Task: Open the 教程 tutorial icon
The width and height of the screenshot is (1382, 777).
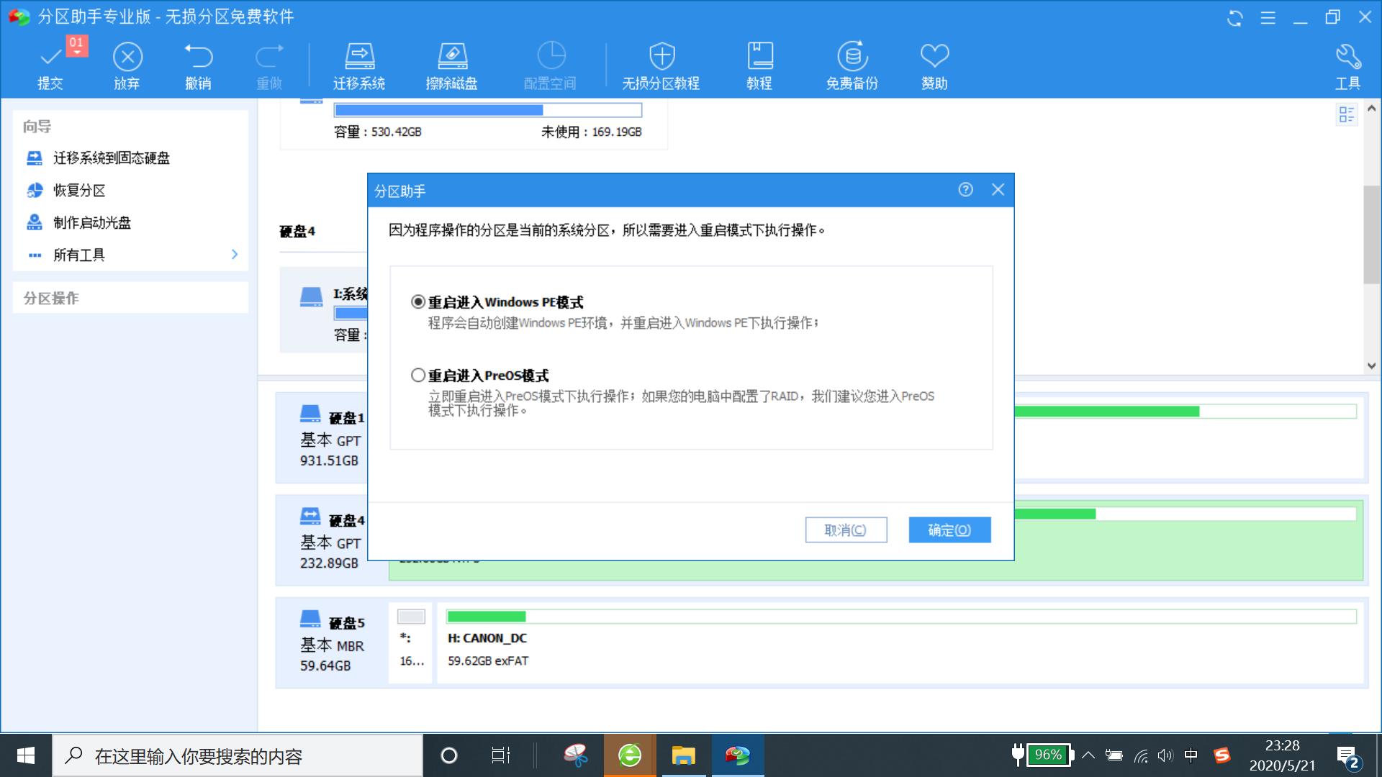Action: click(x=759, y=63)
